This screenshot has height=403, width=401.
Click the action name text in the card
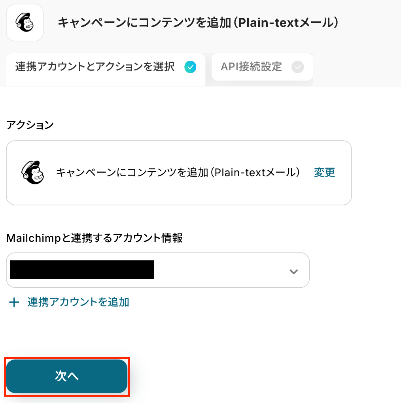[178, 173]
